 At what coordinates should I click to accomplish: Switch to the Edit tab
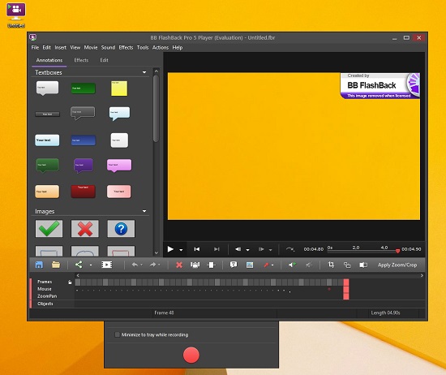pyautogui.click(x=104, y=60)
